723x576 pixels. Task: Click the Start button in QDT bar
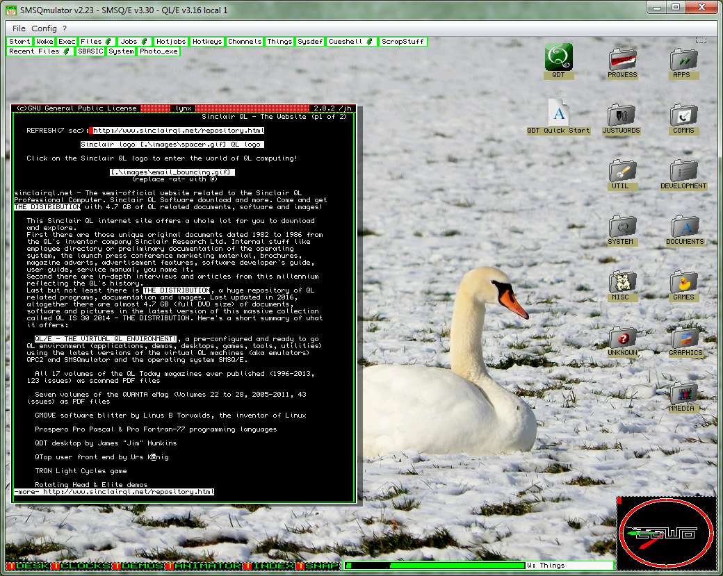click(19, 42)
